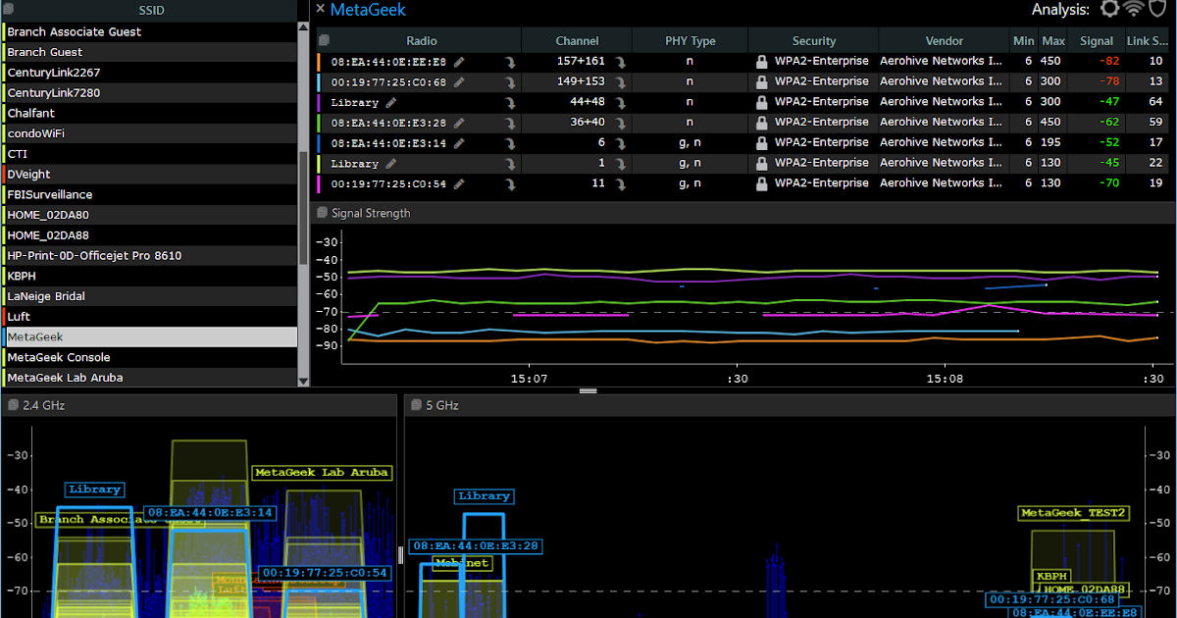The image size is (1177, 618).
Task: Click the jump arrow next to channel 149+153
Action: (620, 82)
